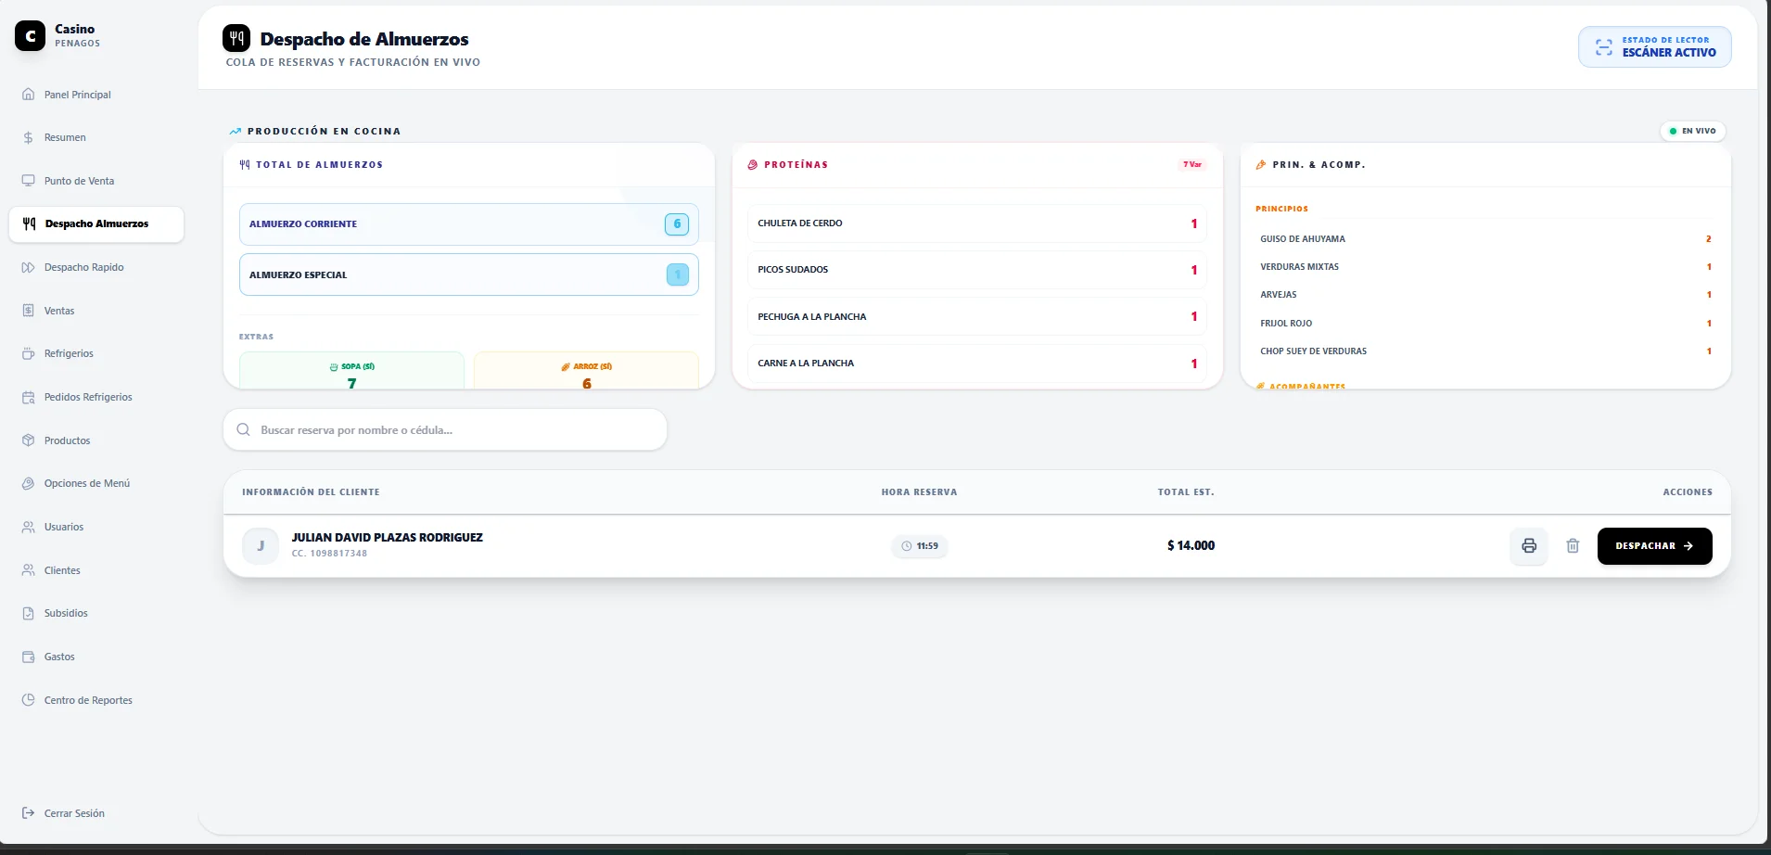Delete reservation with the trash icon

pos(1573,546)
